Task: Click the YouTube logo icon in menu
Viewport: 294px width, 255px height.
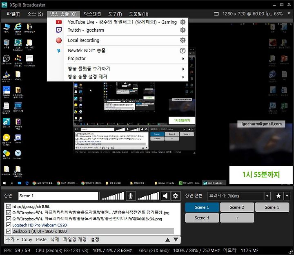Action: (59, 22)
